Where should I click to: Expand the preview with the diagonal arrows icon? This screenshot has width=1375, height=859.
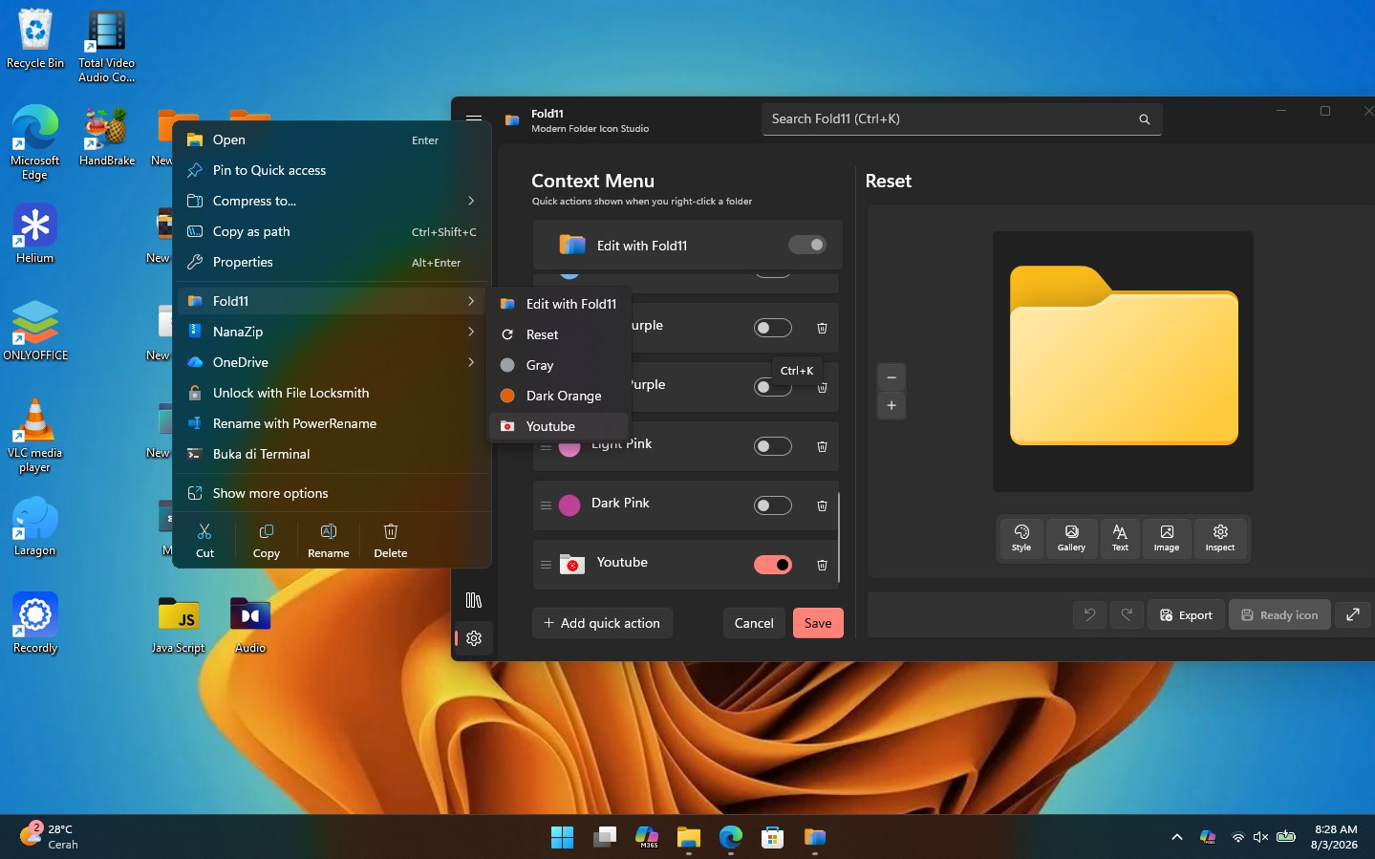click(1353, 615)
